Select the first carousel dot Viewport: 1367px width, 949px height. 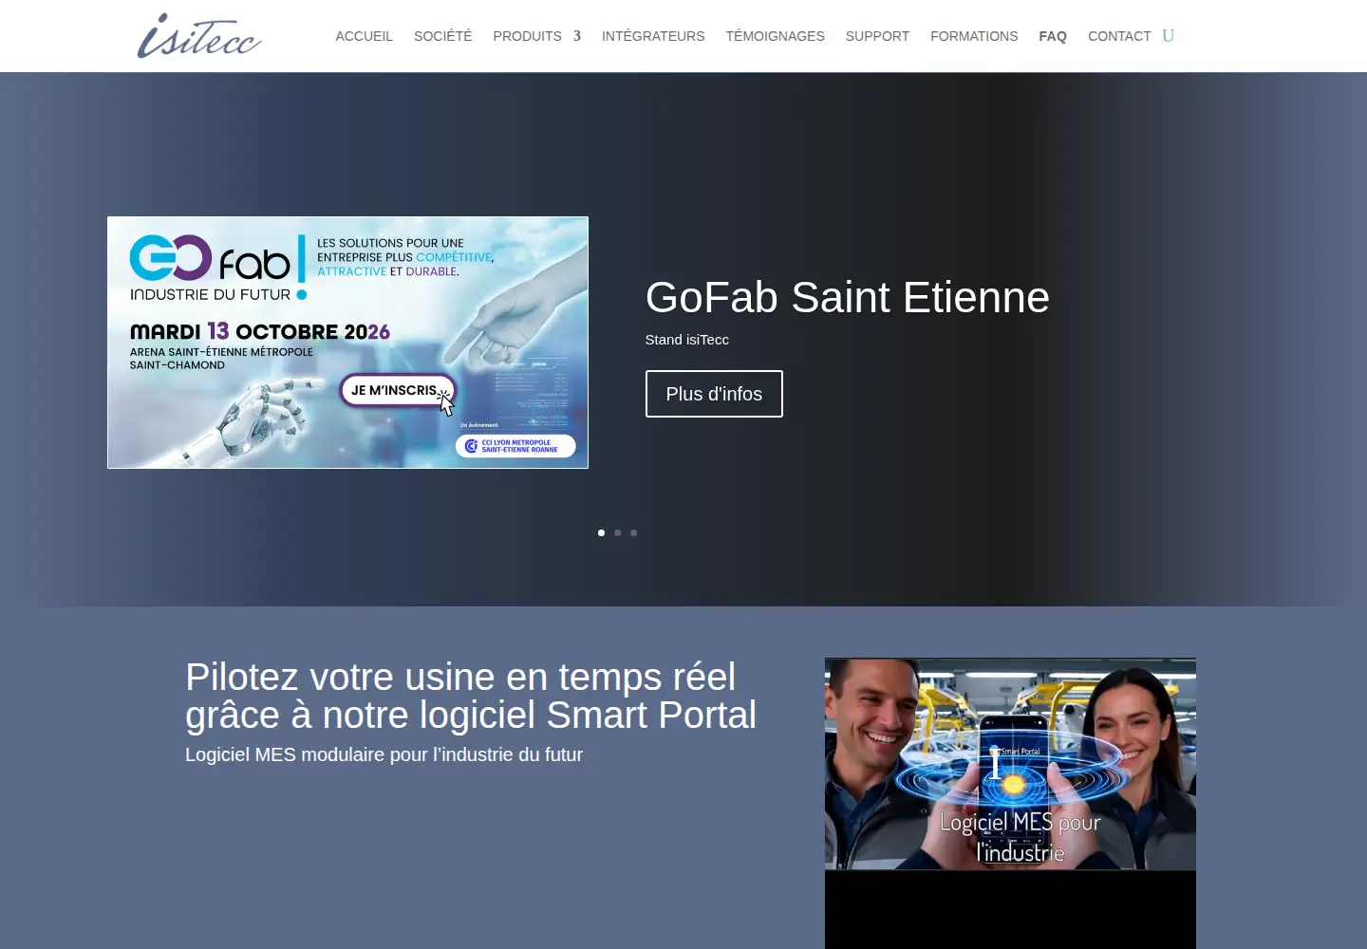[601, 532]
